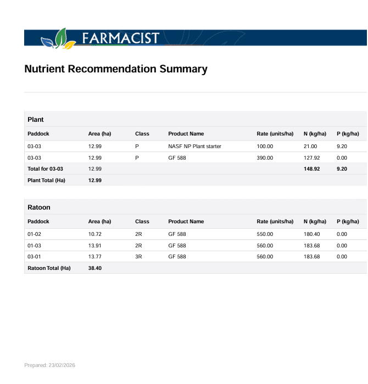Image resolution: width=368 pixels, height=384 pixels.
Task: Click the Farmacist leaf logo
Action: click(58, 39)
